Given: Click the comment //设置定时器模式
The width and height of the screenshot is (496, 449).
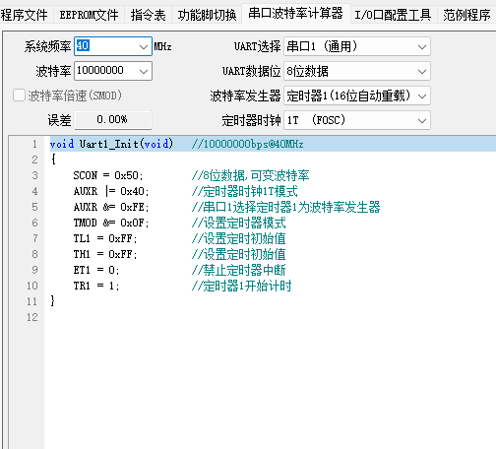Looking at the screenshot, I should pos(239,223).
